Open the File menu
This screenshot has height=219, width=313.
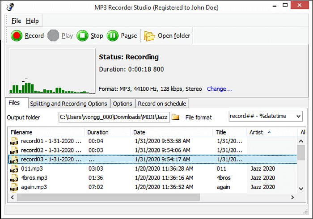[16, 21]
